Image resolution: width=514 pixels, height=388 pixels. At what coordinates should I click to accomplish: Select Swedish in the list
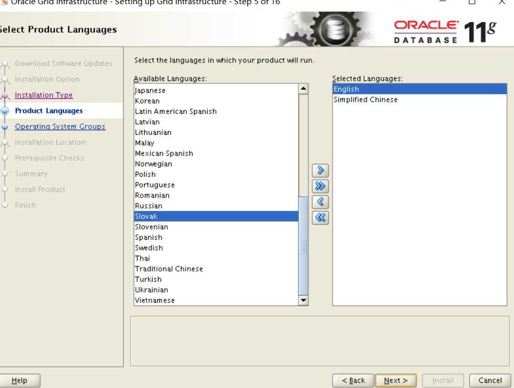[x=216, y=248]
